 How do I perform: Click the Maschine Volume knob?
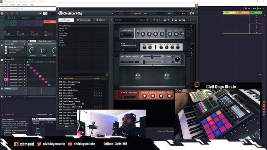pos(33,50)
